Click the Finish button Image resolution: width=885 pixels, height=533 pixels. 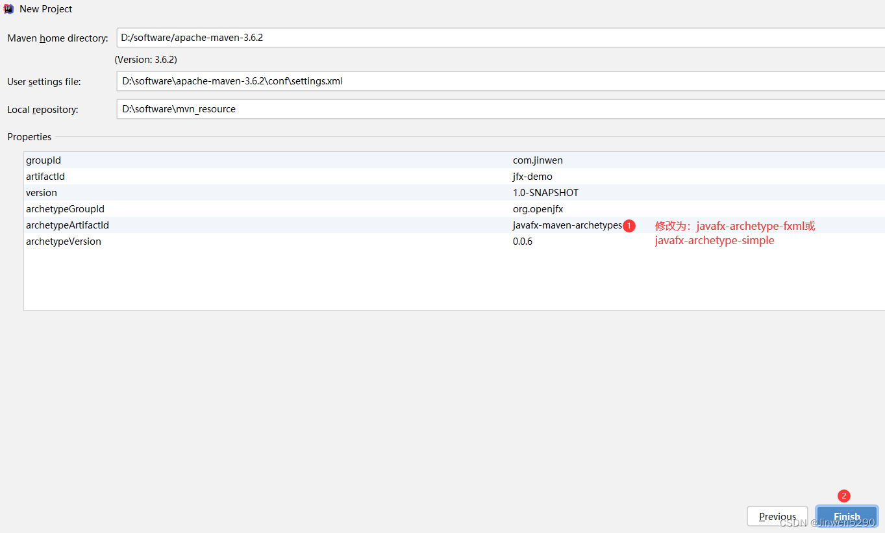(x=847, y=516)
